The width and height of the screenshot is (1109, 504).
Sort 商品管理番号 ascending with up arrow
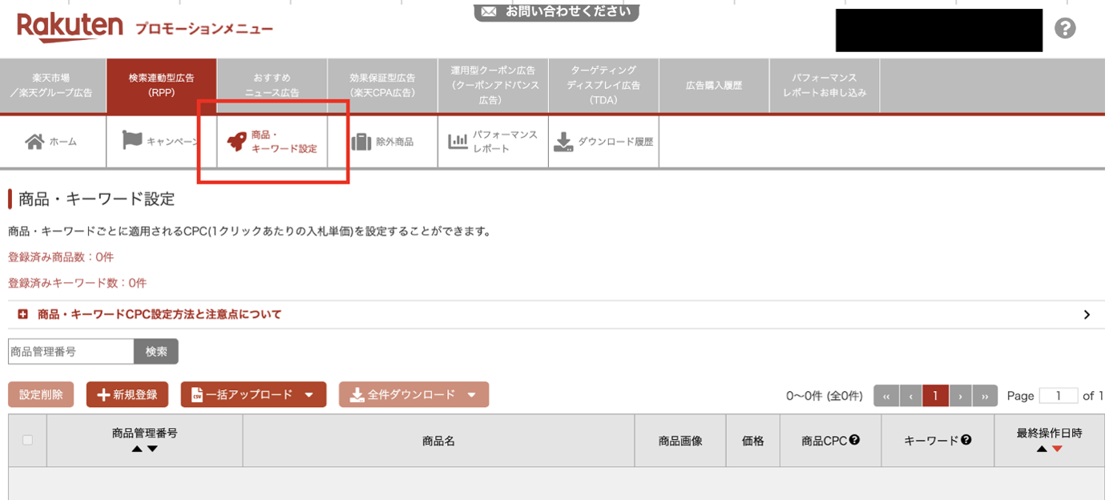[x=137, y=449]
